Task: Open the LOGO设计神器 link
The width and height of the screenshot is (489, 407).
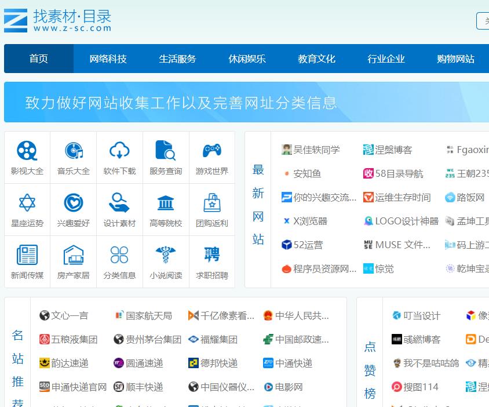Action: (407, 221)
